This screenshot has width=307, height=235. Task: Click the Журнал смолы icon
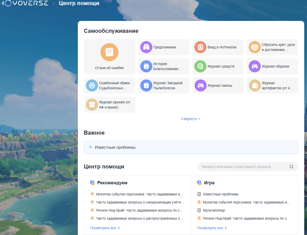coord(200,85)
